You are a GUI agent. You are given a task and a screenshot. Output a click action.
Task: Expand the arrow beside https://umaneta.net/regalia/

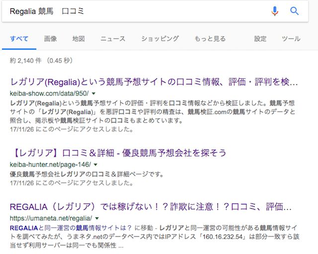click(97, 218)
